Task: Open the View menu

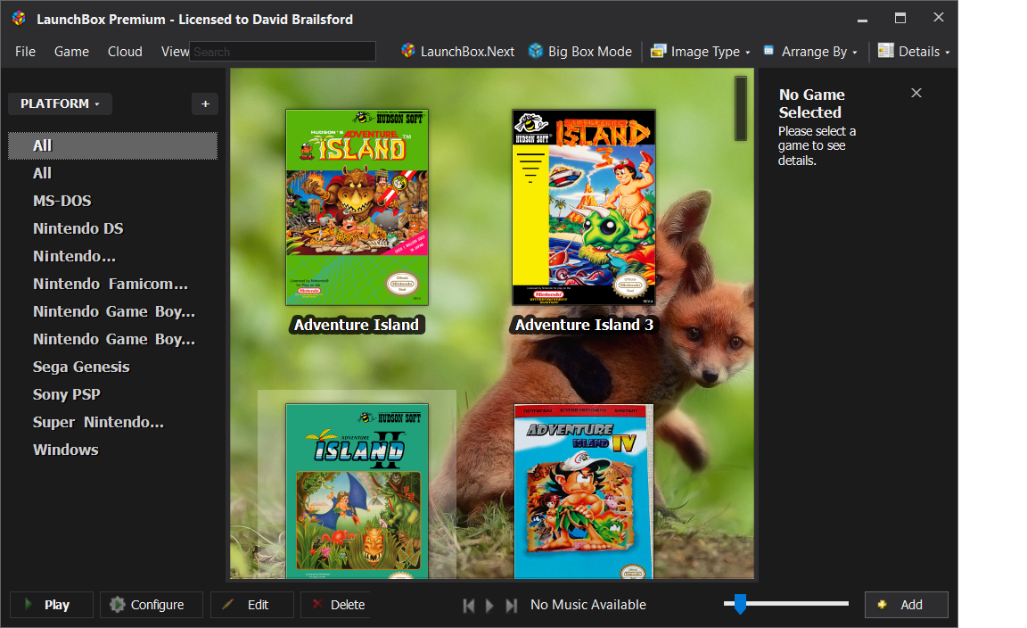Action: pyautogui.click(x=175, y=52)
